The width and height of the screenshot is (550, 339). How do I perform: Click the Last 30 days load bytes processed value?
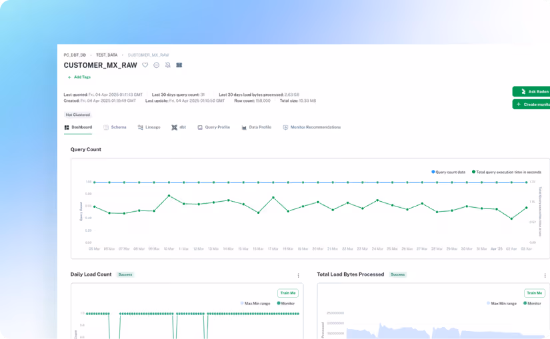(292, 95)
